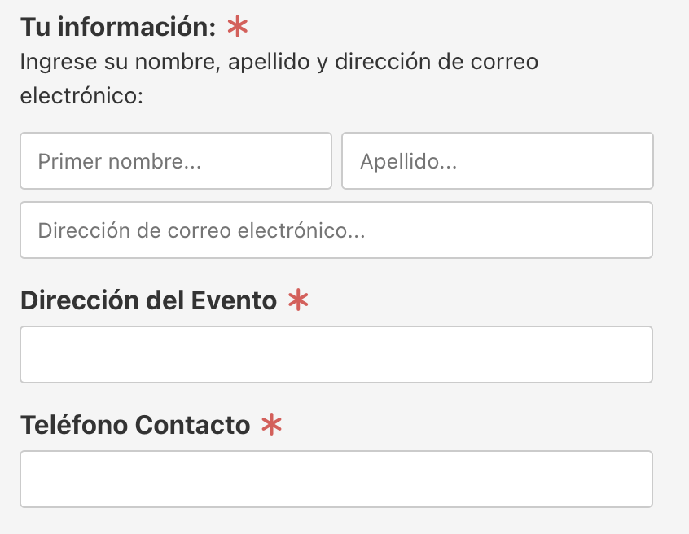689x534 pixels.
Task: Click the instruction text starting with Ingrese
Action: (279, 62)
